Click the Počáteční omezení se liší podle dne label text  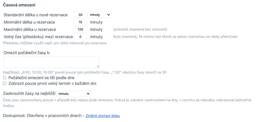pos(42,78)
